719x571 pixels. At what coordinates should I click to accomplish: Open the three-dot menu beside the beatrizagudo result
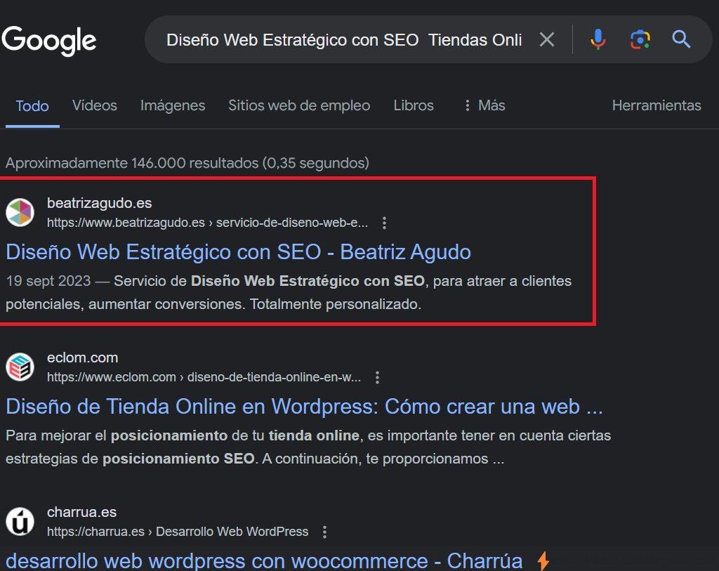tap(385, 223)
